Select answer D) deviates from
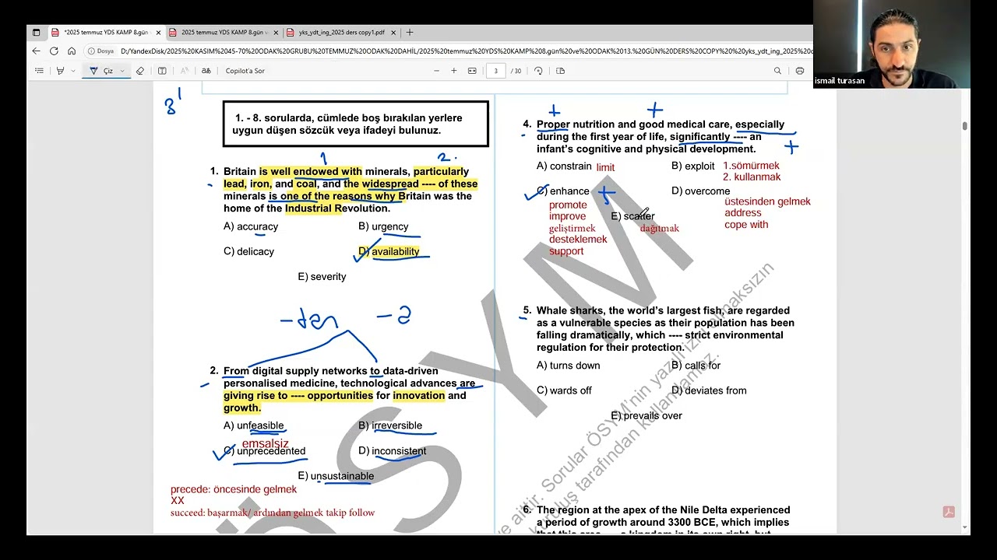The width and height of the screenshot is (997, 560). [709, 390]
